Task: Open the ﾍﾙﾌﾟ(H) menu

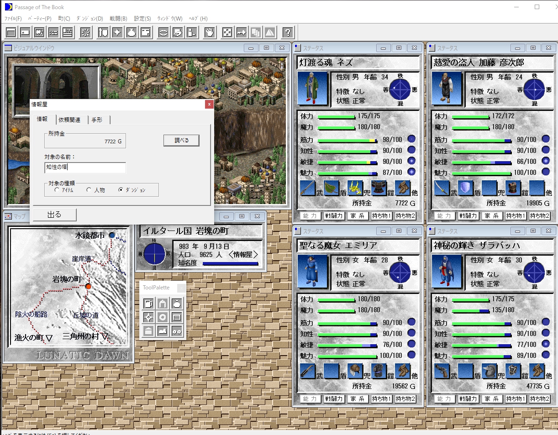Action: (x=198, y=19)
